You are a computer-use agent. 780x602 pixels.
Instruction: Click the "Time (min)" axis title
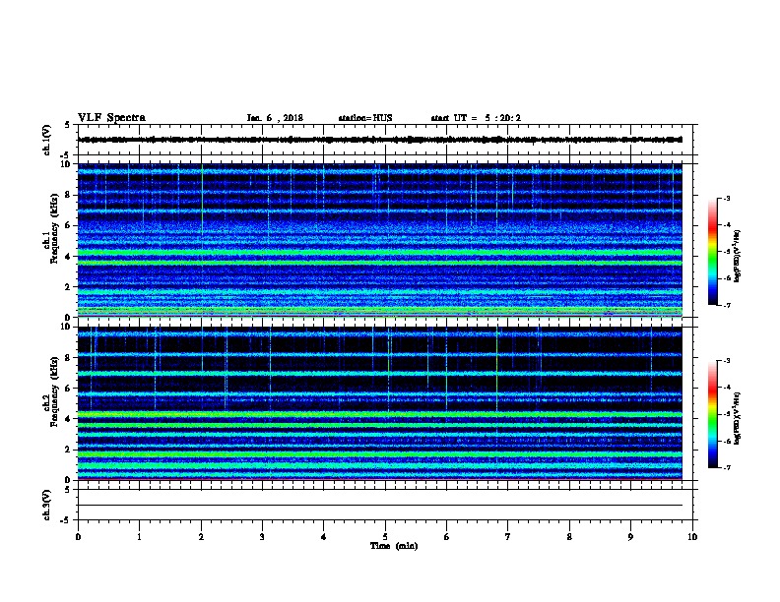tap(394, 546)
